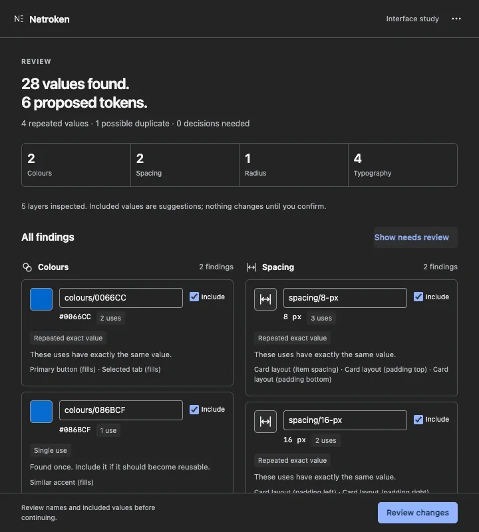Click 'Found once. Include it if' description

point(120,467)
